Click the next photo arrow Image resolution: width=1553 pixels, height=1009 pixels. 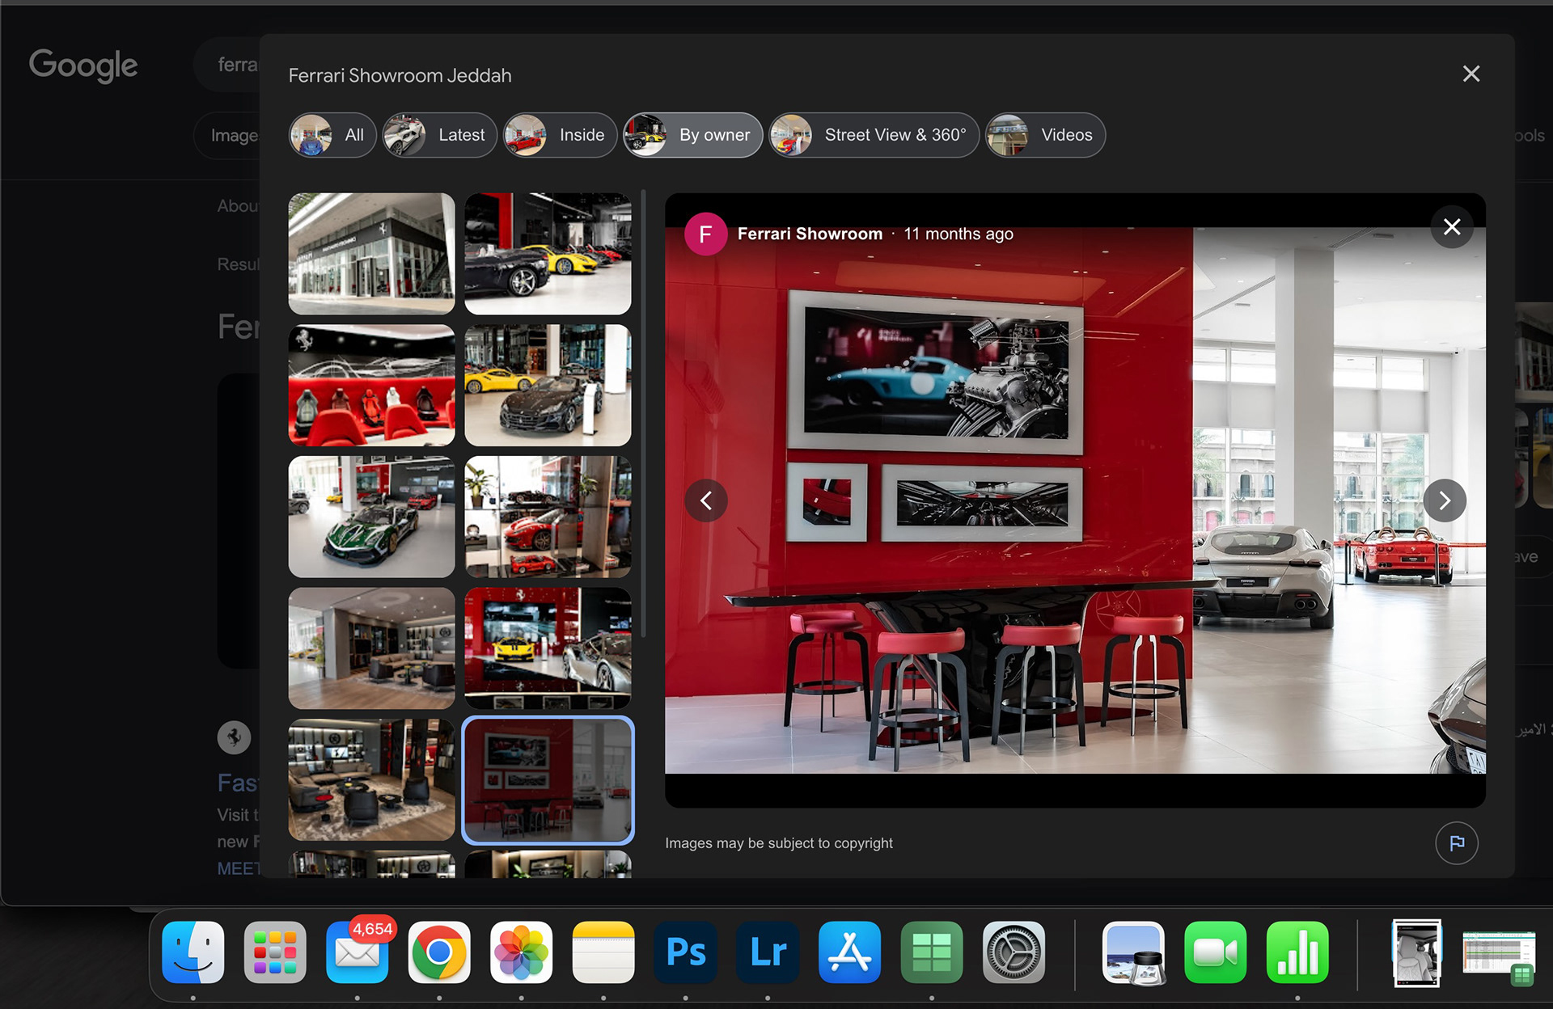click(1445, 500)
